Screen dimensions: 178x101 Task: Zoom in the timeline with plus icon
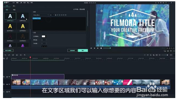coord(171,55)
